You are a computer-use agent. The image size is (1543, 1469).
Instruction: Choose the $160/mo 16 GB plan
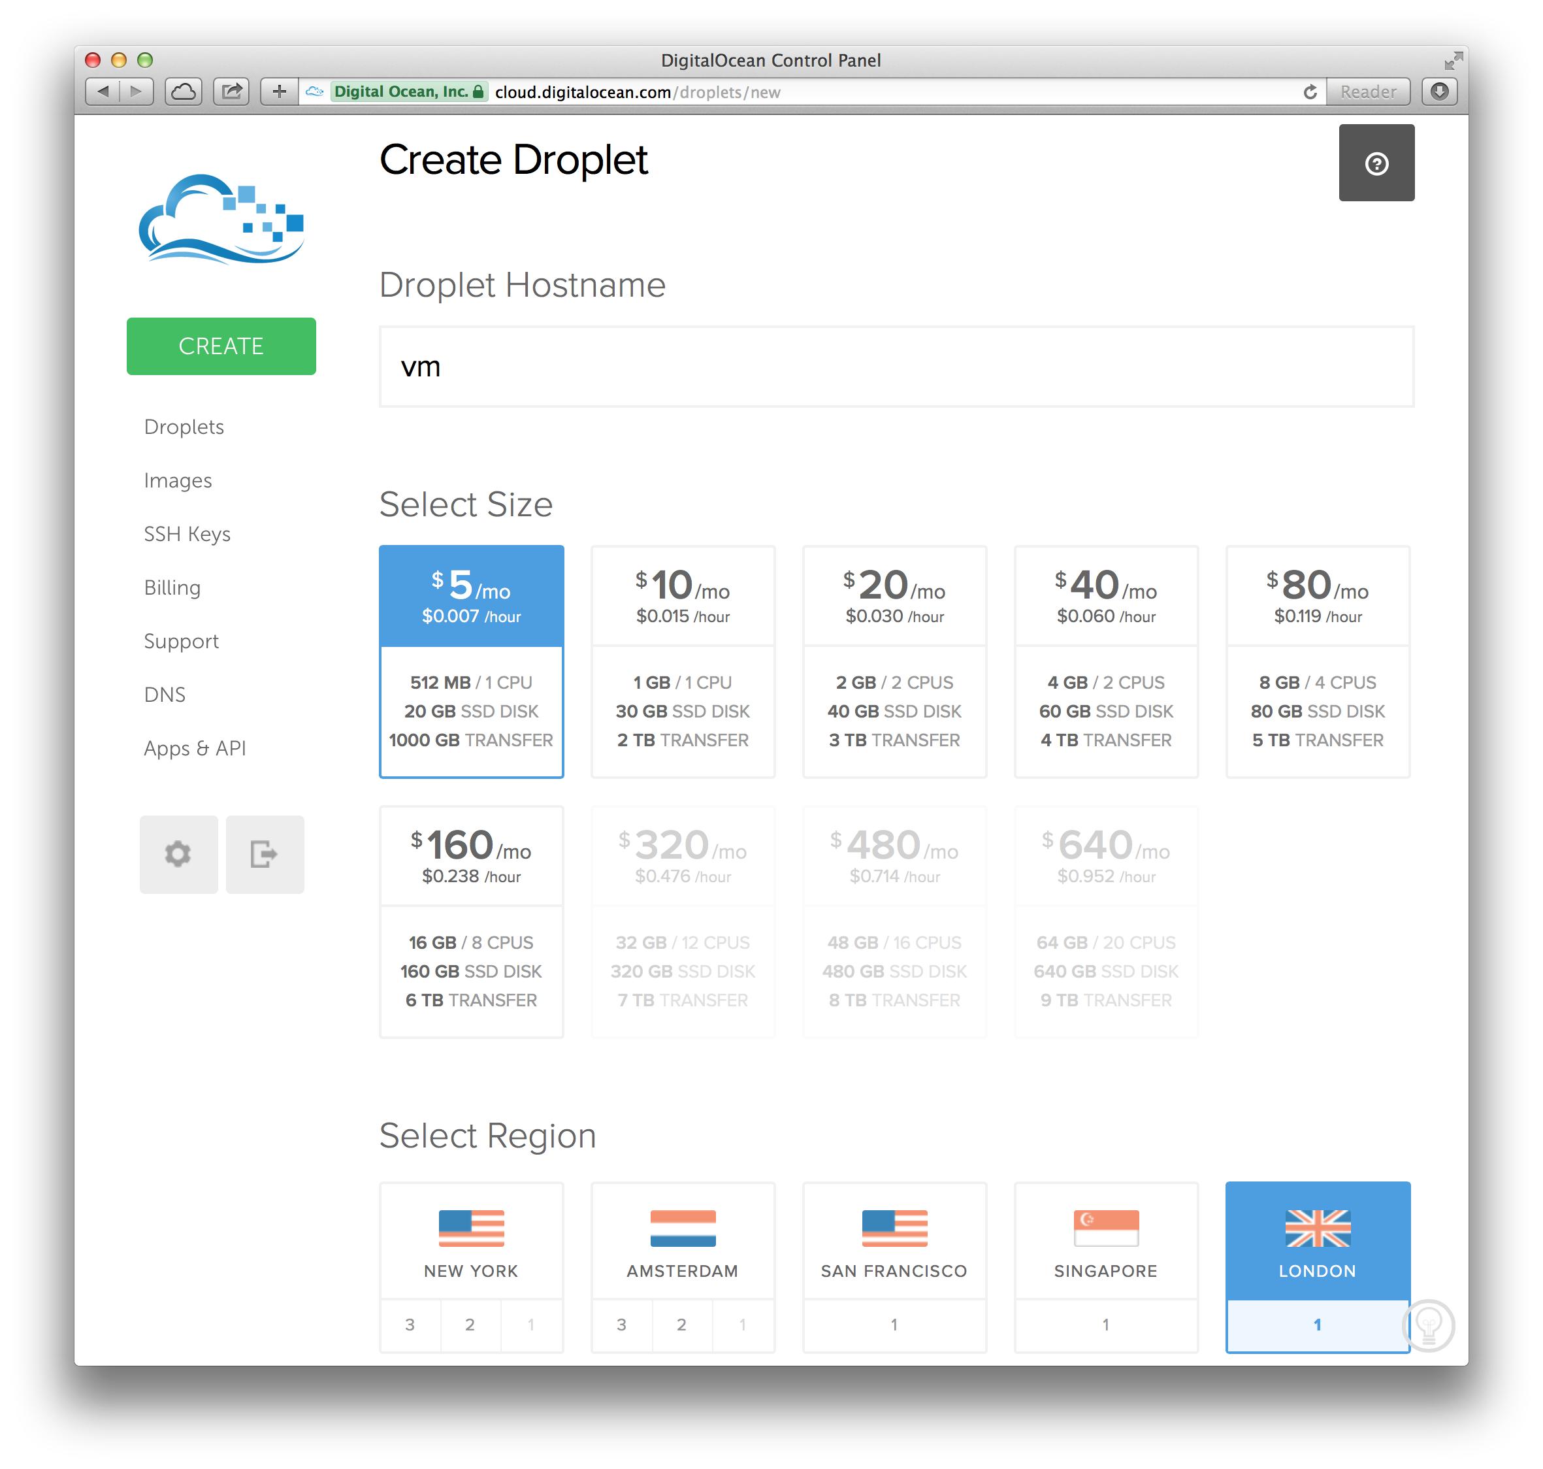pyautogui.click(x=471, y=921)
